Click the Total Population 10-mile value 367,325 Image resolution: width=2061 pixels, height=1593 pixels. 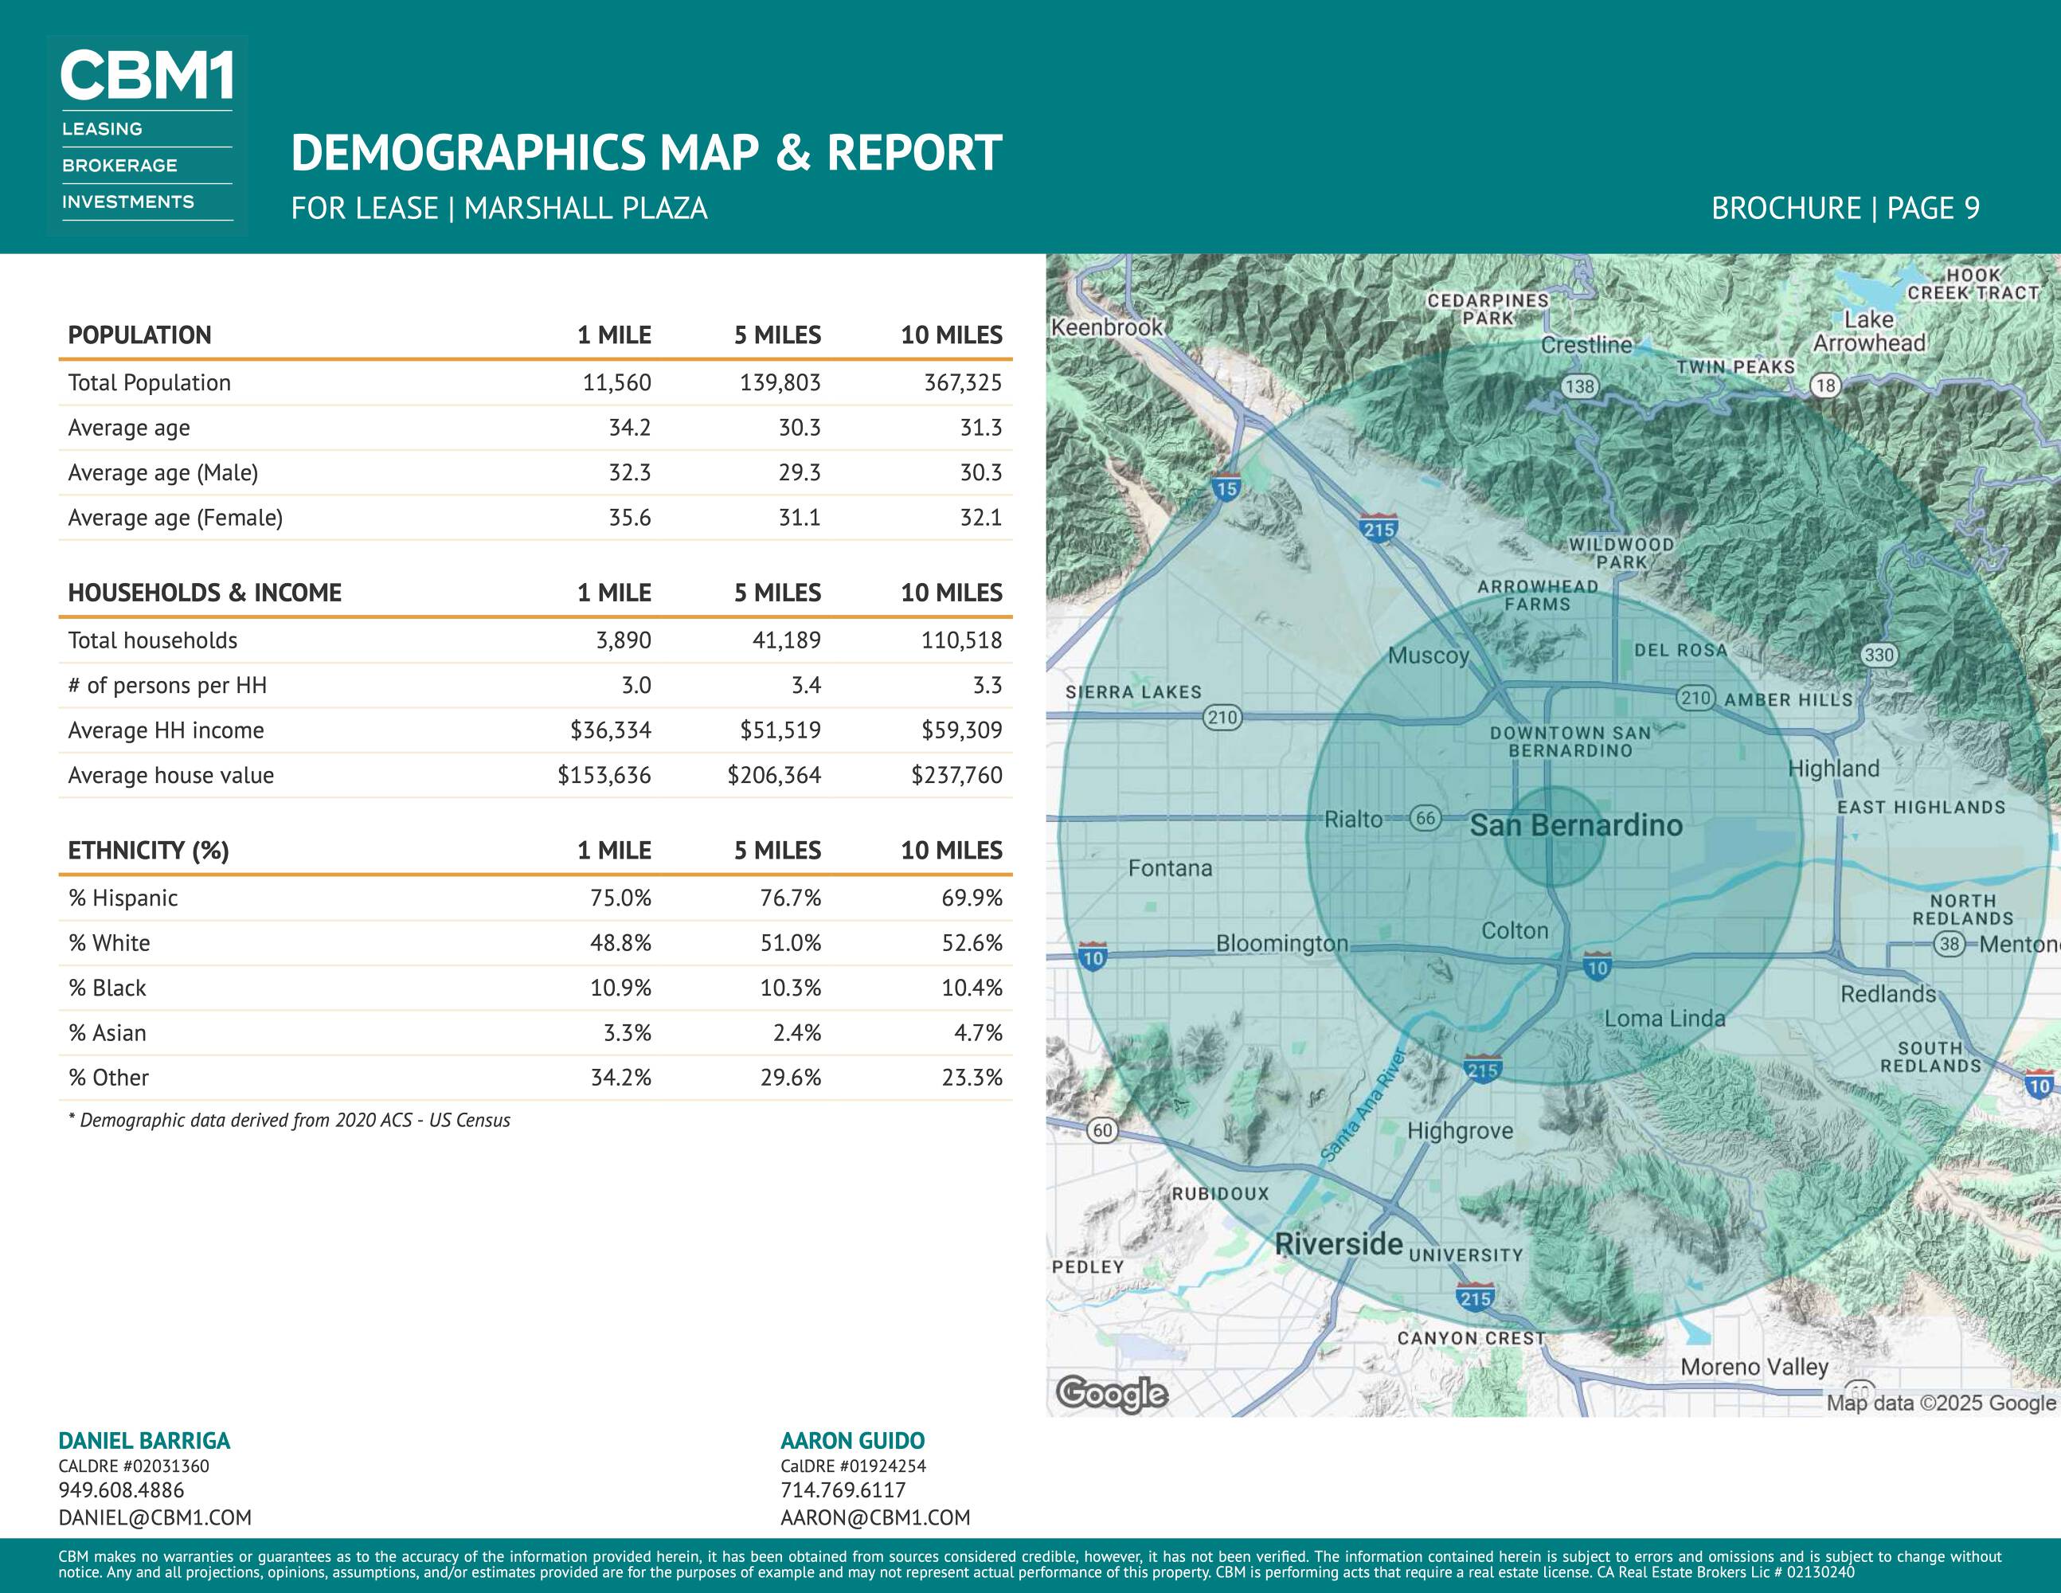963,383
